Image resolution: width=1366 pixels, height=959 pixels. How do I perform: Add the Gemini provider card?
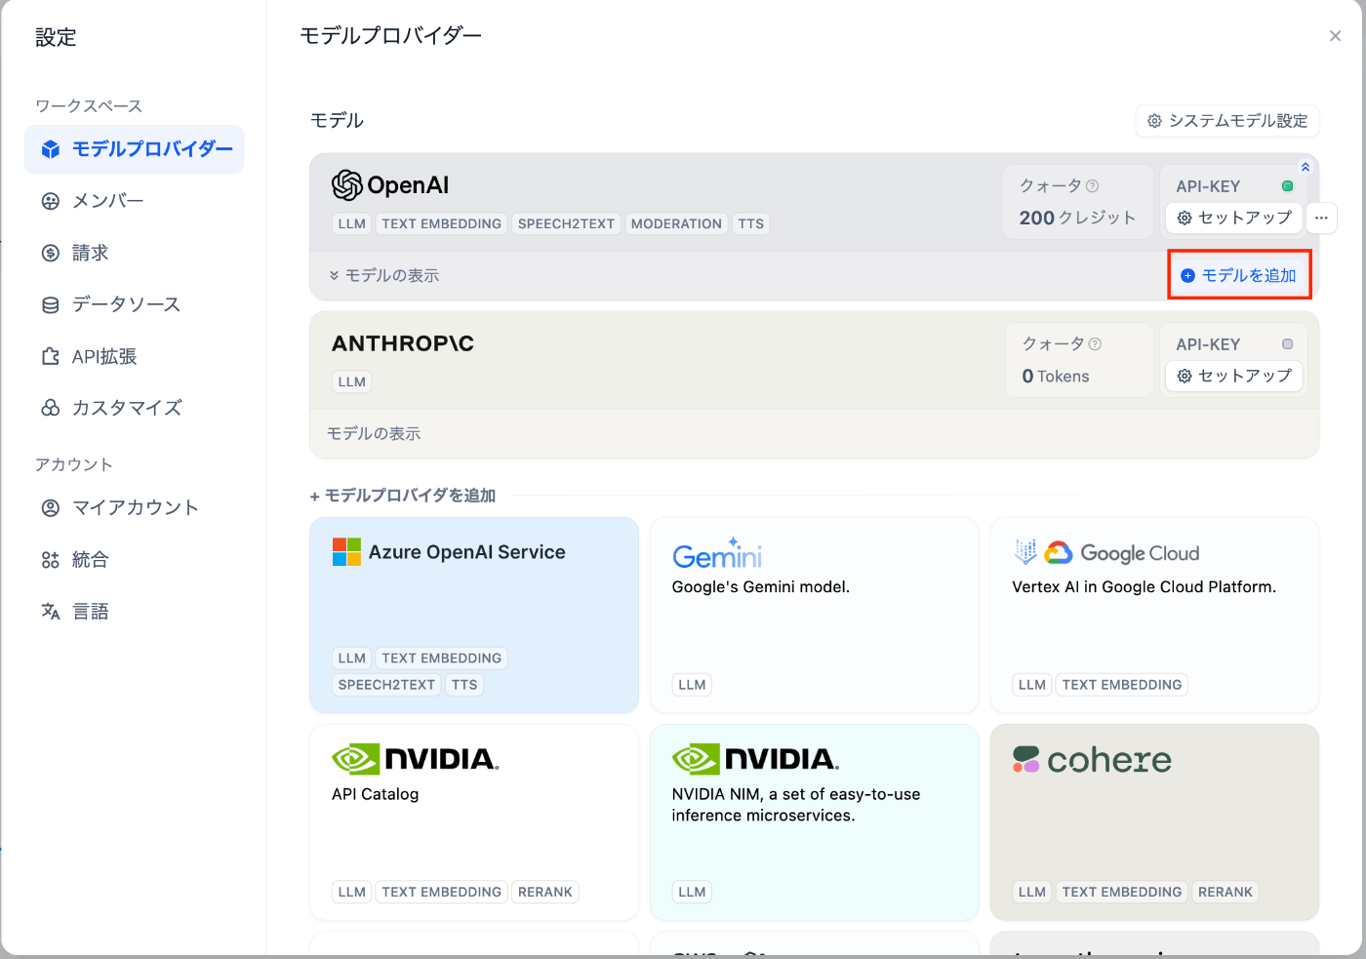click(815, 615)
